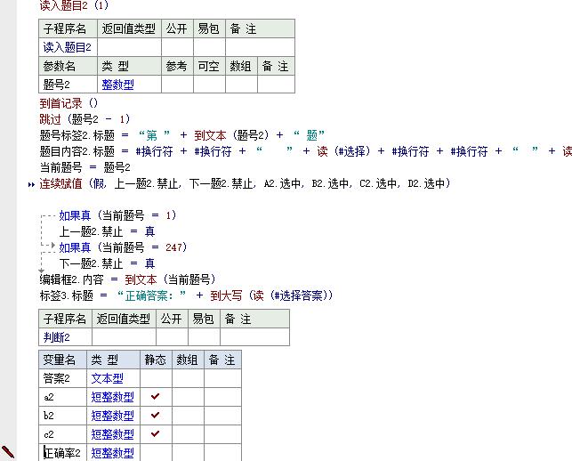The image size is (572, 461).
Task: Select the subroutine name cell 判断2
Action: pyautogui.click(x=56, y=337)
